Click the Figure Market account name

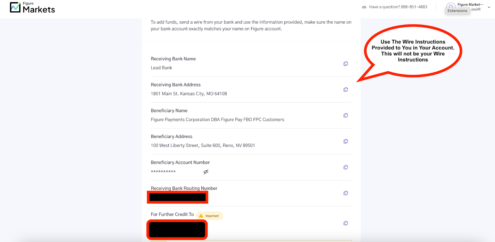[x=470, y=5]
